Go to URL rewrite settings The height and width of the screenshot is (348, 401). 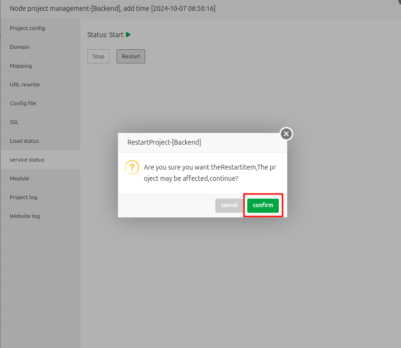click(x=25, y=85)
